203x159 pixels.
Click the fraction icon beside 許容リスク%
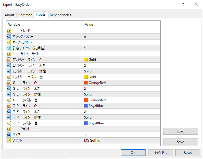click(x=9, y=48)
